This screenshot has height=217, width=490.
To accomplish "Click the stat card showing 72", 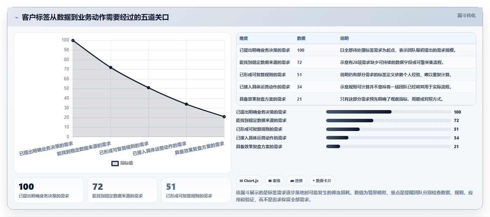I will click(123, 190).
